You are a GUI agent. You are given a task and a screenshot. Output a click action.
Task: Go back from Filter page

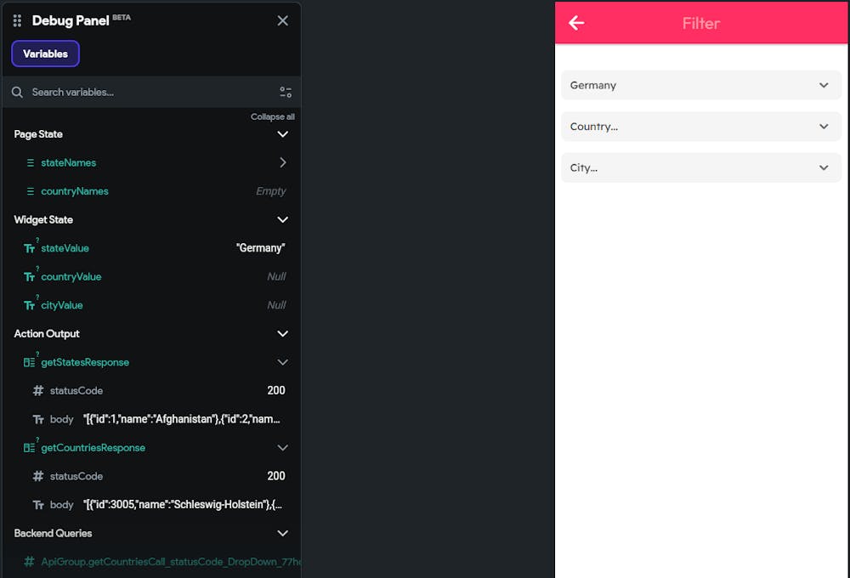(576, 23)
